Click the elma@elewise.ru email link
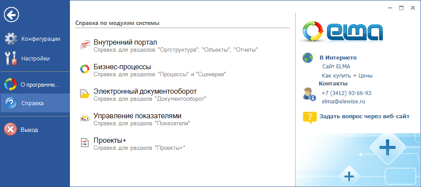 tap(343, 101)
